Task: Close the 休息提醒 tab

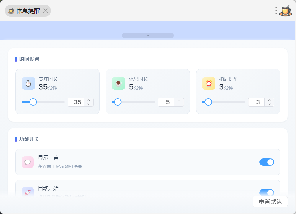Action: pyautogui.click(x=45, y=11)
